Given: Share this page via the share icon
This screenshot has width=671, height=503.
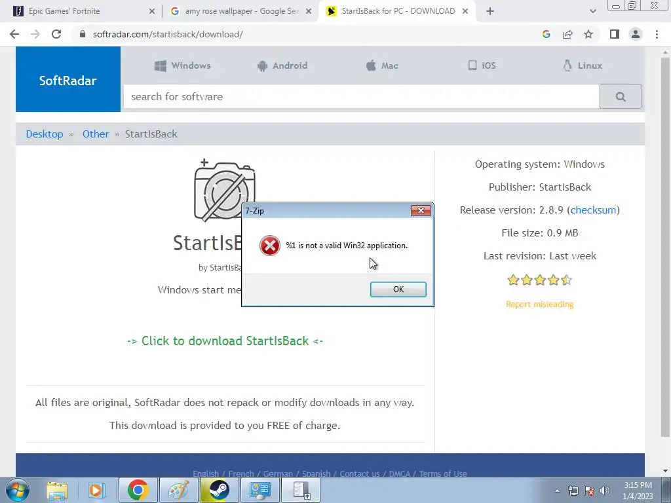Looking at the screenshot, I should pyautogui.click(x=567, y=34).
